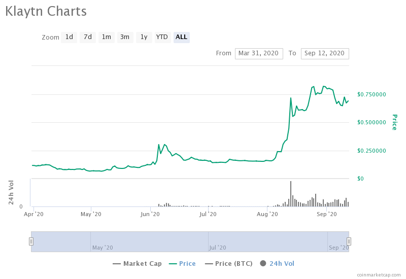Select the 3m zoom range
The width and height of the screenshot is (406, 279).
(x=125, y=37)
